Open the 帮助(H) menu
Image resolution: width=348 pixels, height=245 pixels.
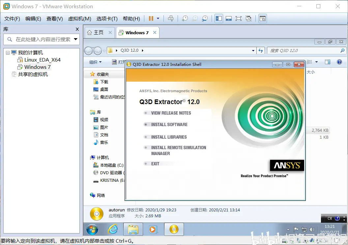pos(131,19)
